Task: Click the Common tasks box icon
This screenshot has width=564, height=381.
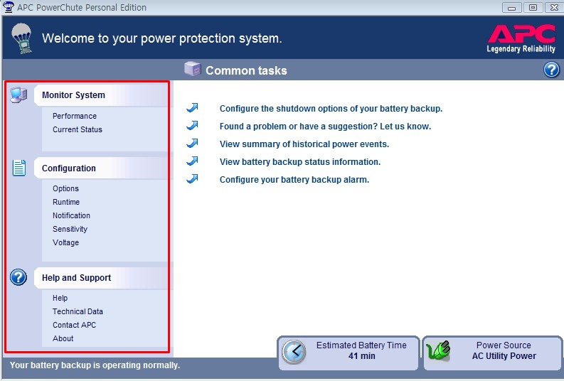Action: [x=193, y=68]
